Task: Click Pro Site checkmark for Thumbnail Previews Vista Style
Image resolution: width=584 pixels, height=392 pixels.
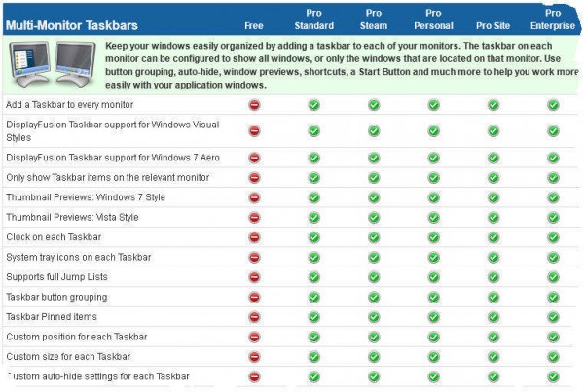Action: pyautogui.click(x=493, y=218)
